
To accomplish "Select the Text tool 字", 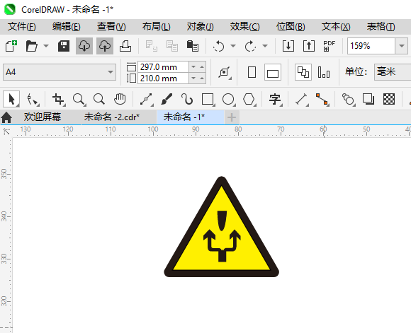I will pos(275,100).
